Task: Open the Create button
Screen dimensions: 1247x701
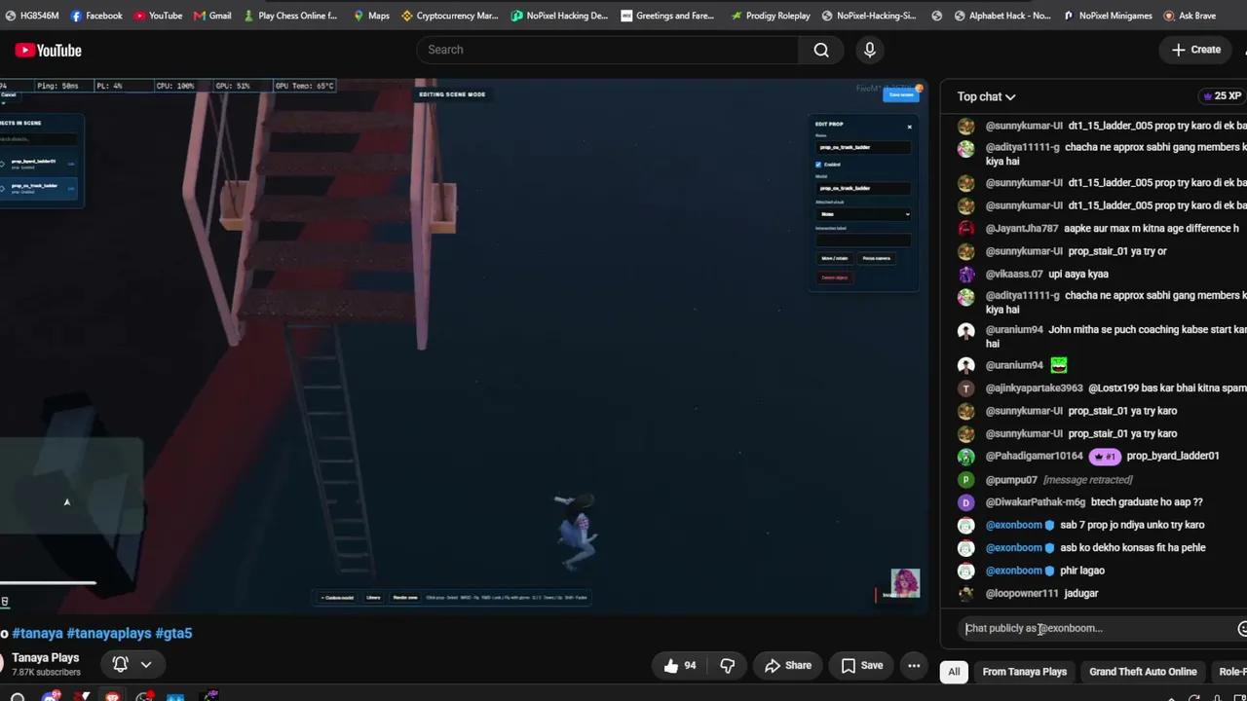Action: point(1195,50)
